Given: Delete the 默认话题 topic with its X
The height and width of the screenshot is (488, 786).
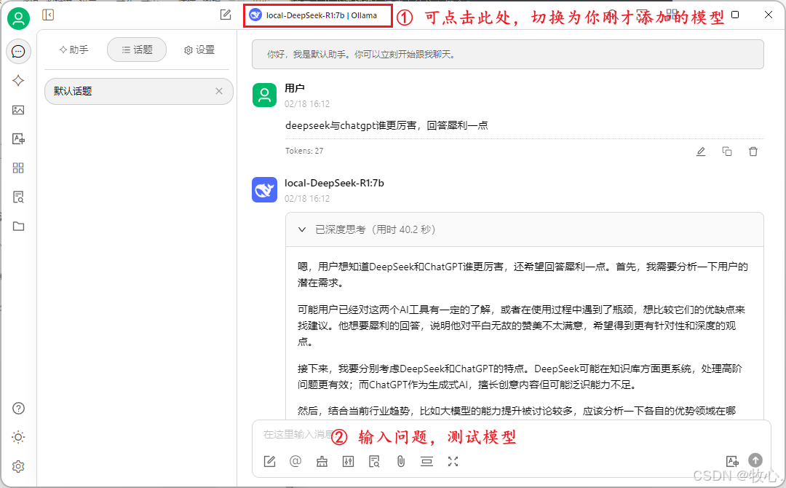Looking at the screenshot, I should (219, 91).
